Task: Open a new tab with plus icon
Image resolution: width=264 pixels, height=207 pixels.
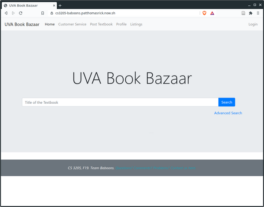Action: pyautogui.click(x=60, y=6)
